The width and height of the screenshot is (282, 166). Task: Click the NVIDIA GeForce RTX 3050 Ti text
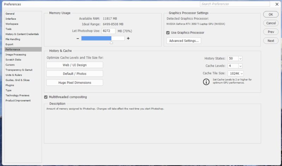(x=196, y=24)
